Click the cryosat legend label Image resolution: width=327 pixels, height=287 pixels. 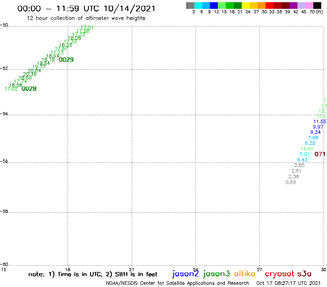coord(279,274)
